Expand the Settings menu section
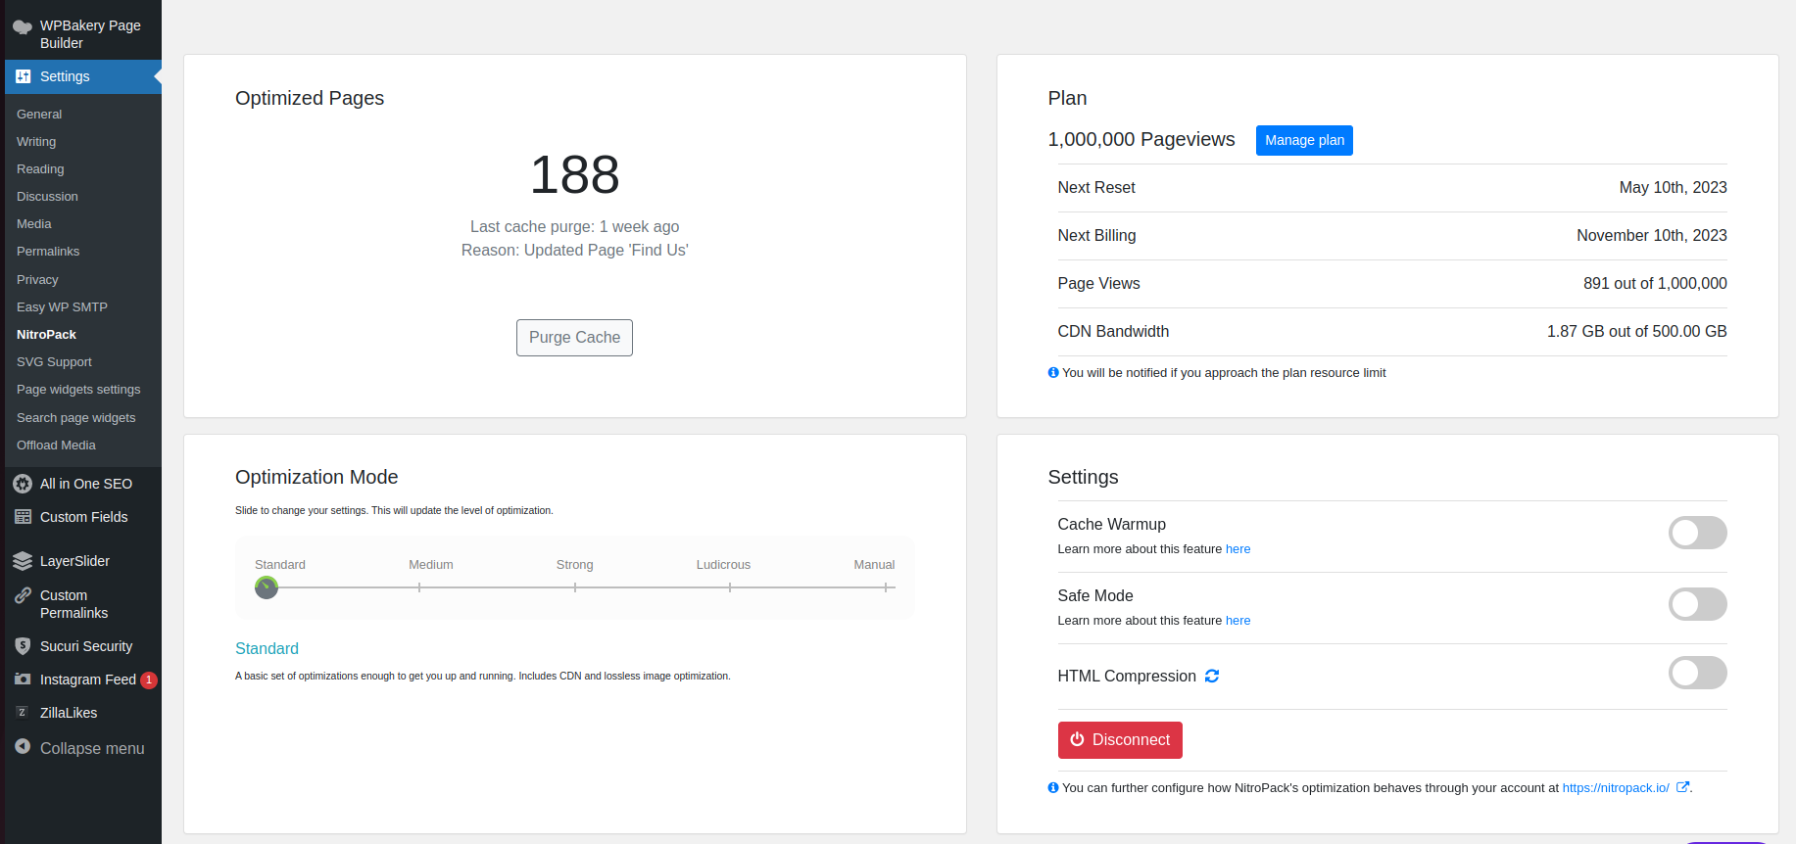This screenshot has height=844, width=1796. pyautogui.click(x=65, y=76)
